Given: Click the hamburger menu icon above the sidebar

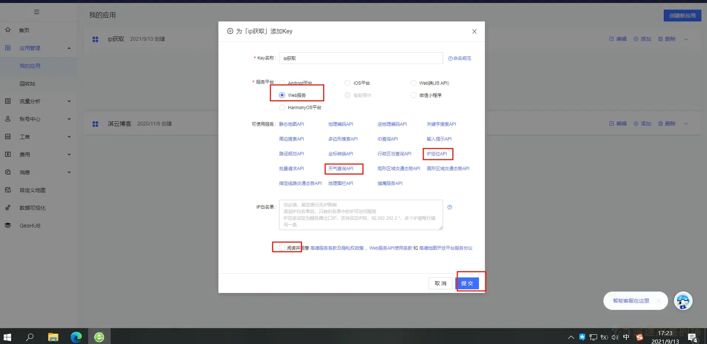Looking at the screenshot, I should 37,11.
